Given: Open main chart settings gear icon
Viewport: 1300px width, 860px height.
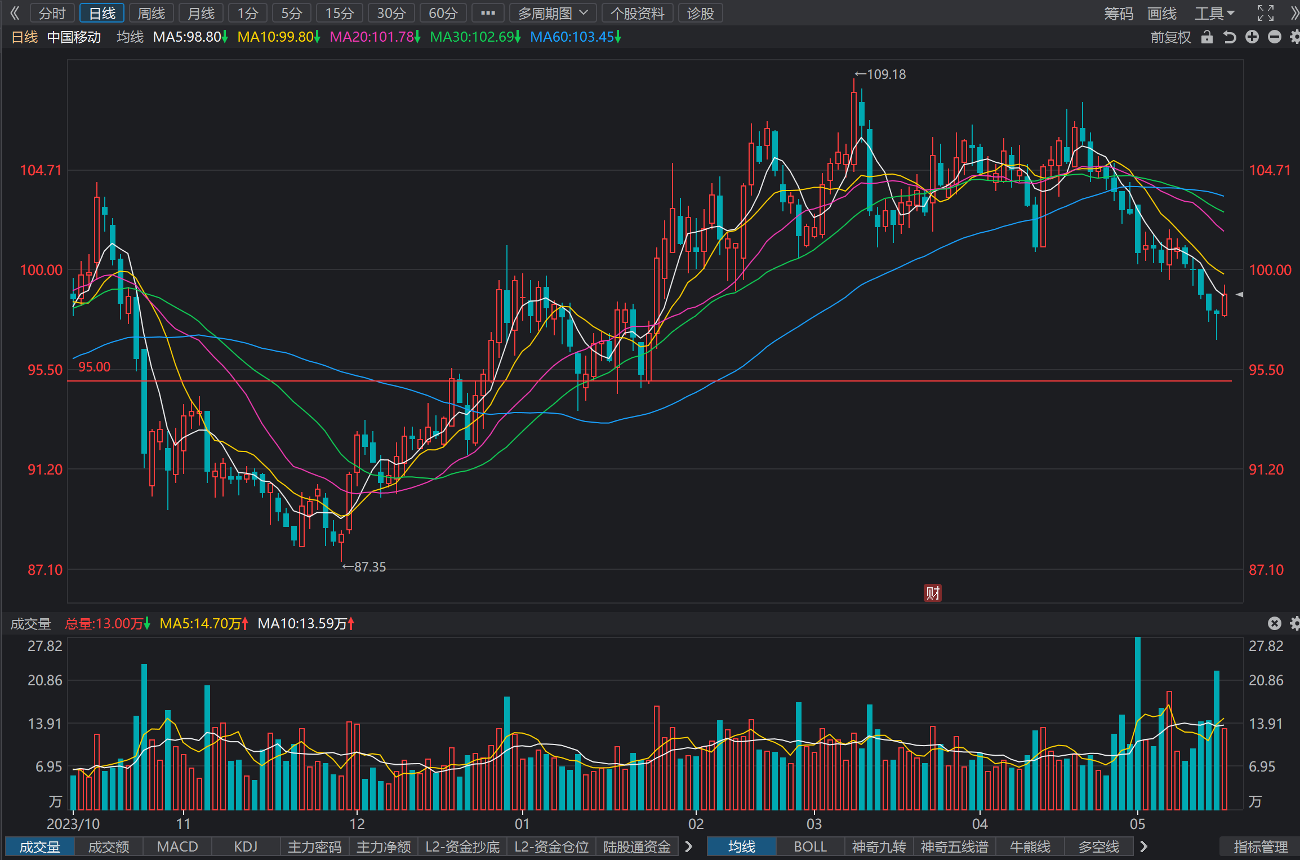Looking at the screenshot, I should pyautogui.click(x=1295, y=37).
